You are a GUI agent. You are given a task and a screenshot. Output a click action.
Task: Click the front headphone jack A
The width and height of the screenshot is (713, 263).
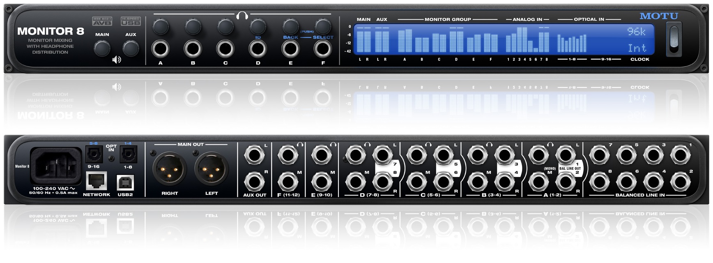tap(160, 49)
